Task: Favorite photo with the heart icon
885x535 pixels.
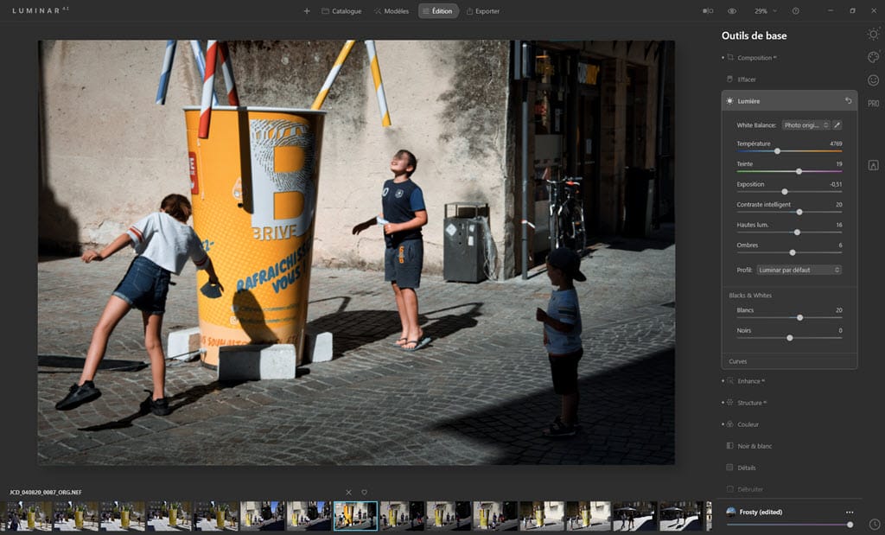Action: pyautogui.click(x=364, y=493)
